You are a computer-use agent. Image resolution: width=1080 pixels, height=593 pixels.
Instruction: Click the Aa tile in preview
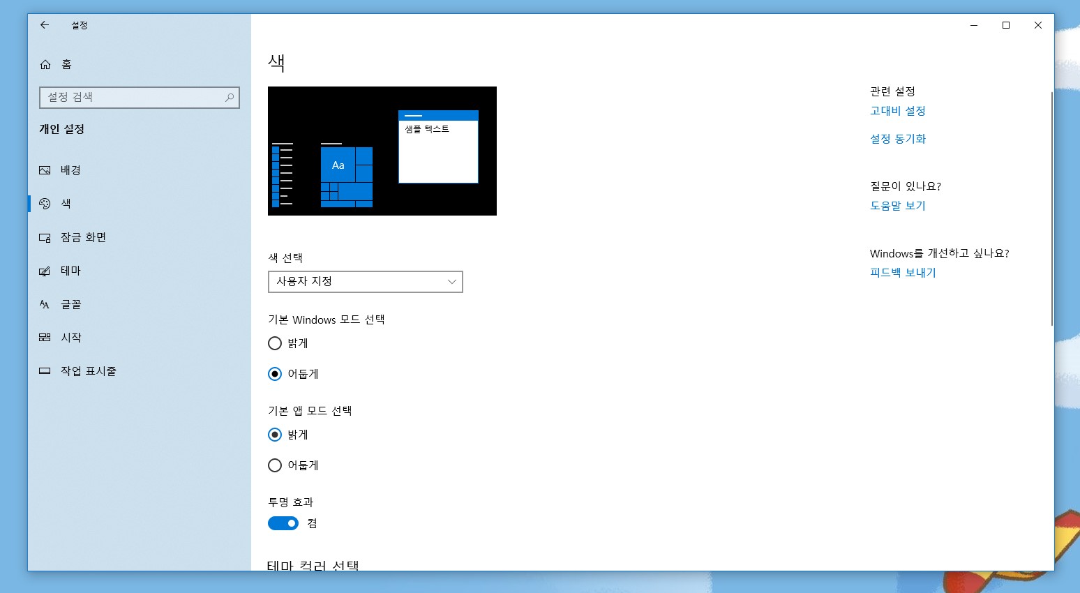[x=338, y=165]
